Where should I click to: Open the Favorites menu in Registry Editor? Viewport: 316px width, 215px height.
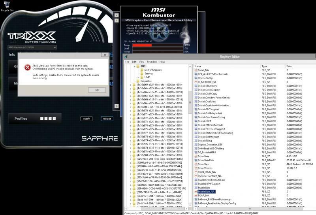[x=152, y=62]
